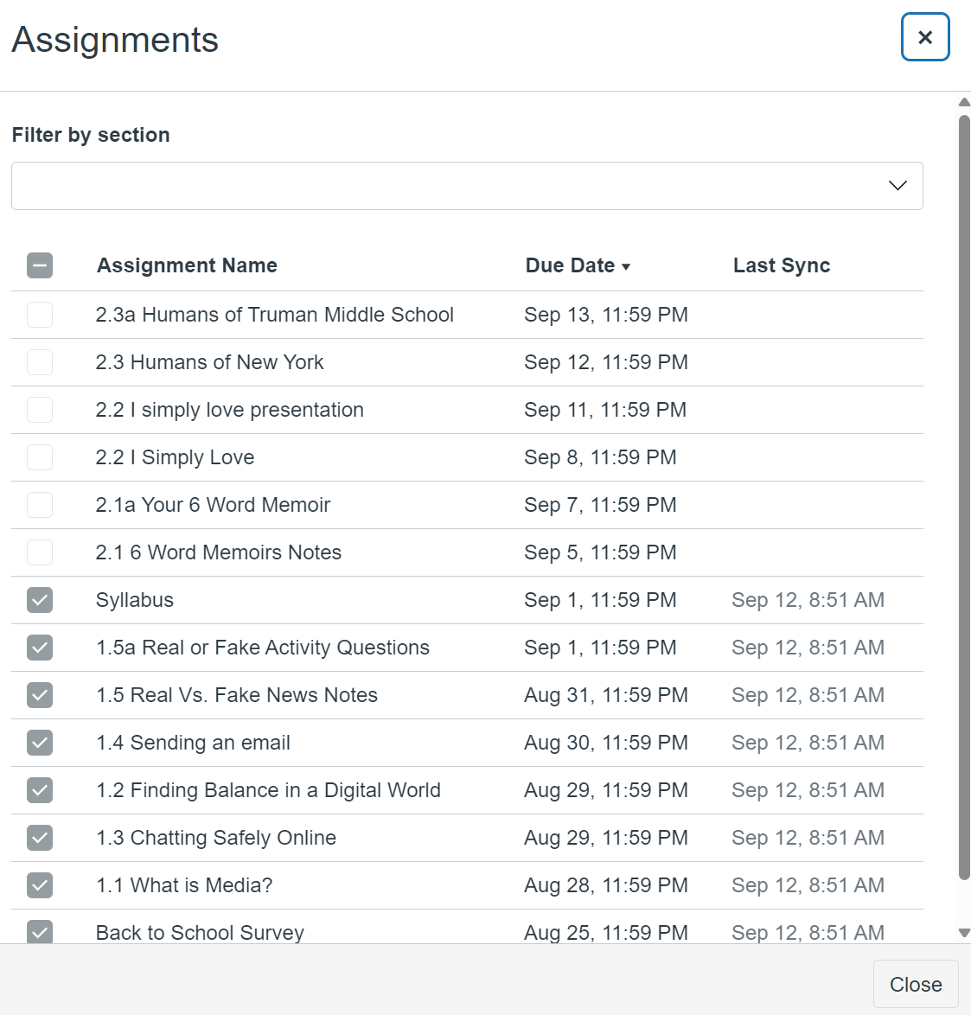Image resolution: width=971 pixels, height=1015 pixels.
Task: Uncheck 1.5a Real or Fake Activity Questions
Action: click(40, 648)
